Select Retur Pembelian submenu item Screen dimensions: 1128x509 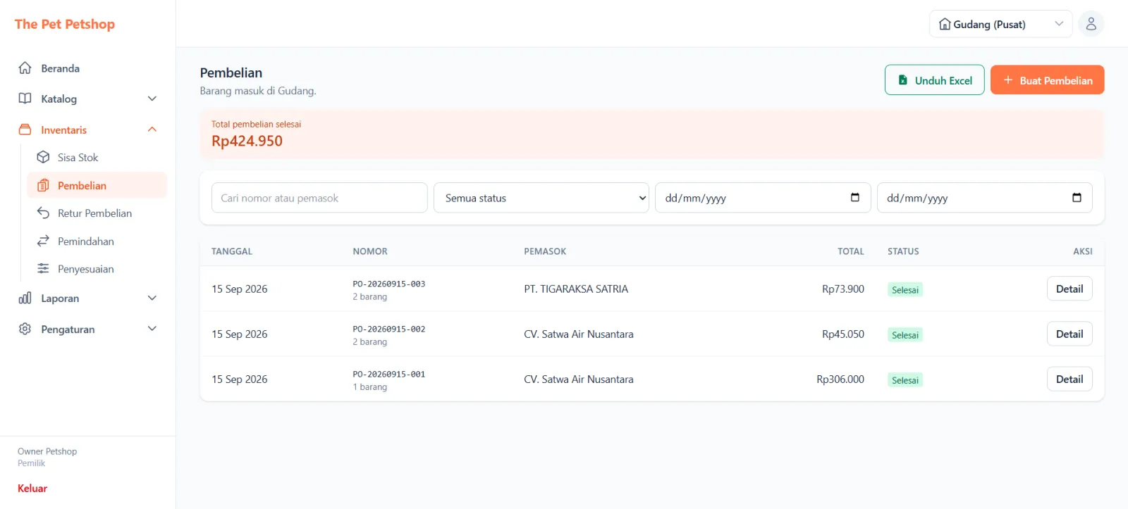click(97, 213)
